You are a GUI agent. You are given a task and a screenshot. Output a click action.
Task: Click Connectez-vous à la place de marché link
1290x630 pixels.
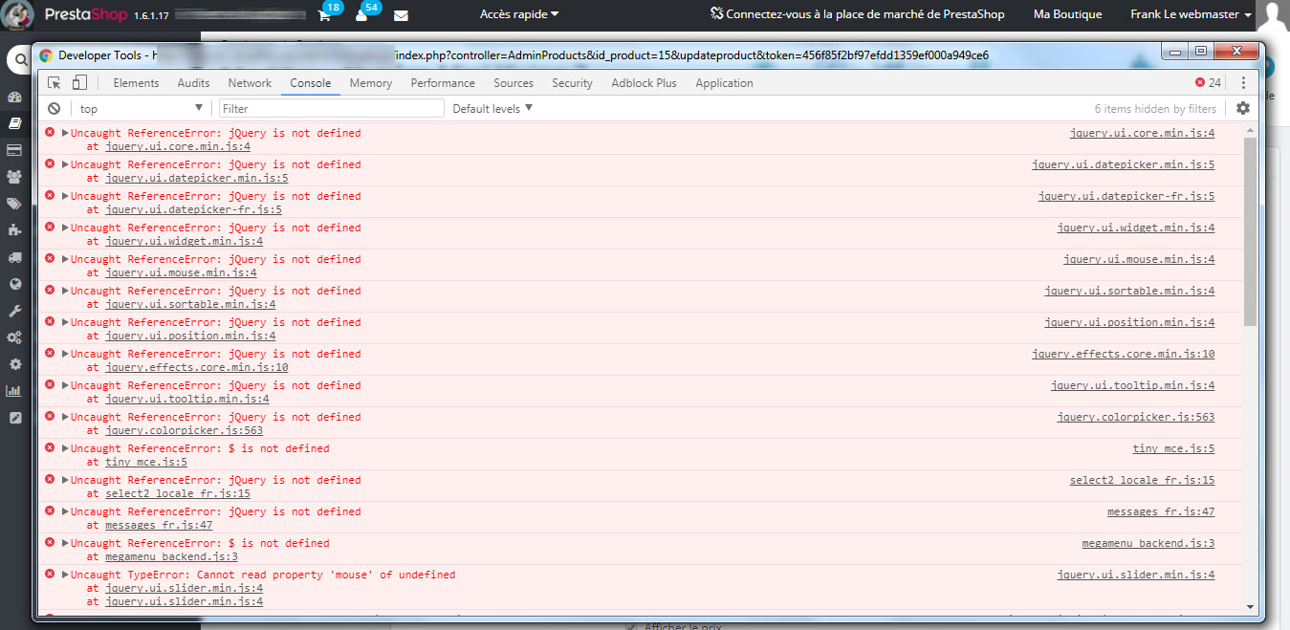click(857, 14)
